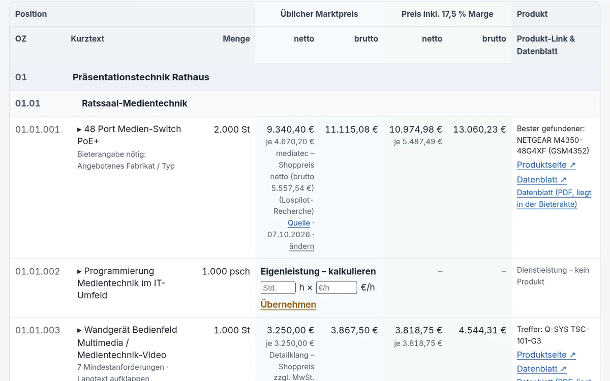
Task: Select the position number 01.01.003
Action: point(38,330)
